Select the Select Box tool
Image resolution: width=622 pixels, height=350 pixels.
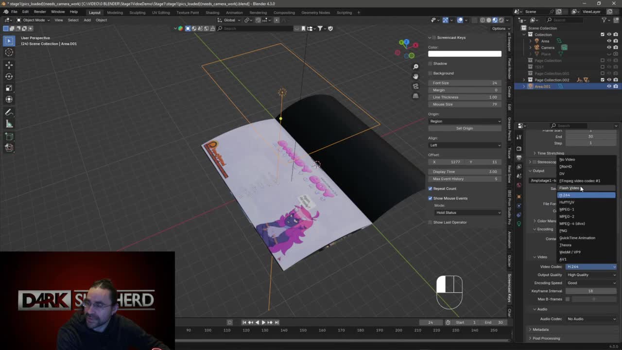pyautogui.click(x=9, y=41)
